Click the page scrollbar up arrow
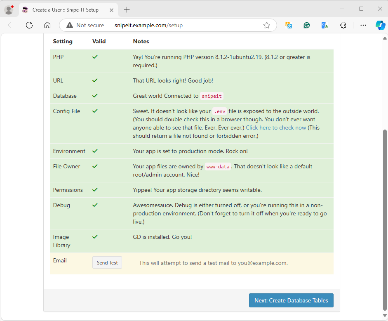 [385, 38]
